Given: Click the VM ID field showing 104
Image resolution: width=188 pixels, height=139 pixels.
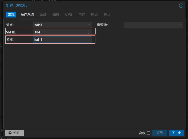Looking at the screenshot, I should pyautogui.click(x=60, y=32).
